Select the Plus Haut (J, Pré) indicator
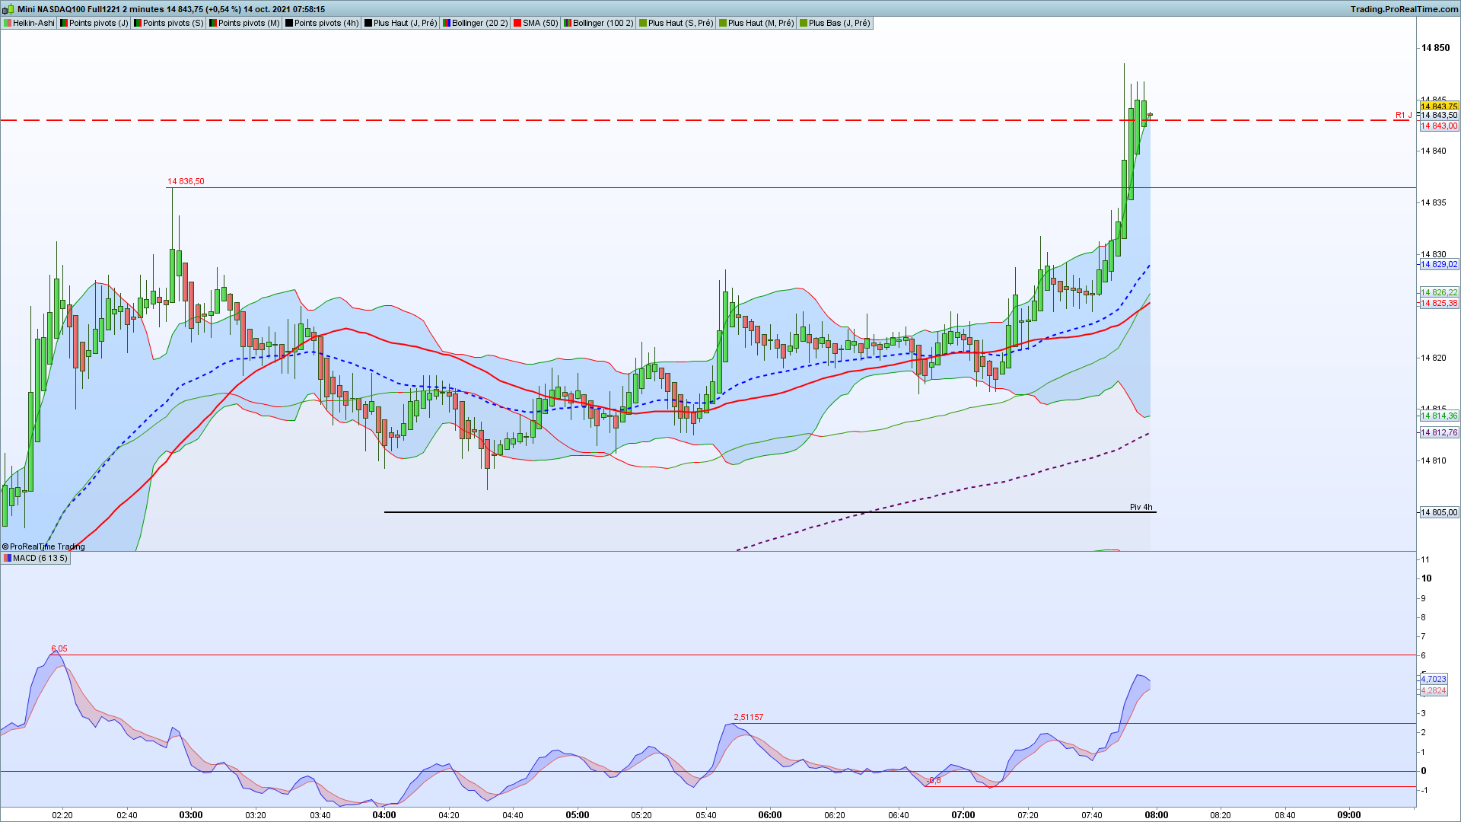 point(400,23)
